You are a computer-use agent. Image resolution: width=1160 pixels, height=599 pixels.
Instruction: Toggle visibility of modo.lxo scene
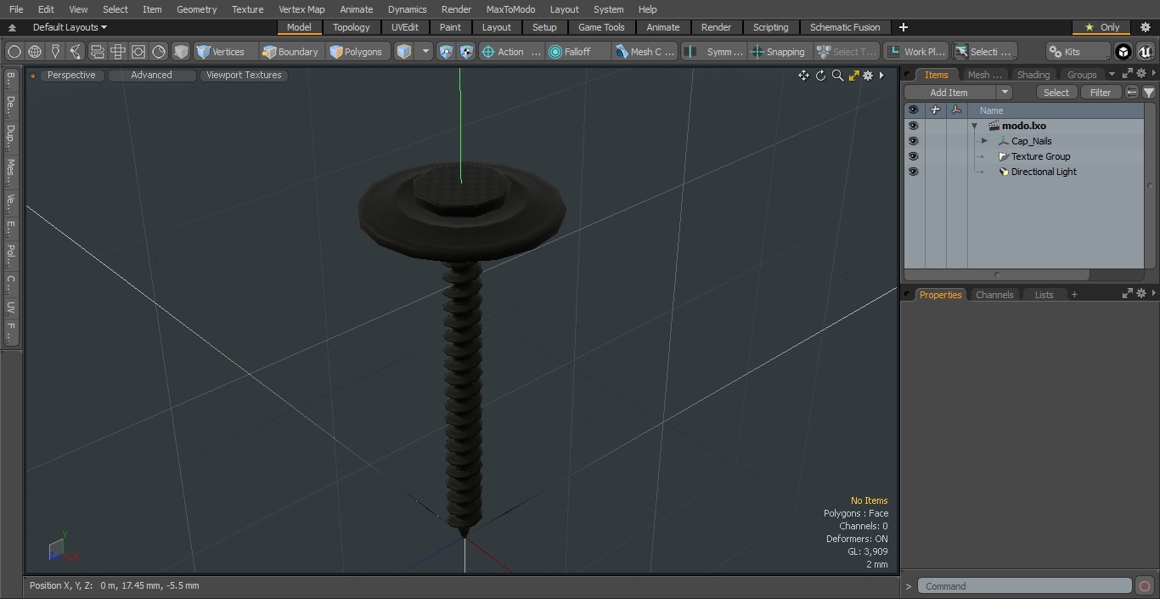pyautogui.click(x=913, y=126)
